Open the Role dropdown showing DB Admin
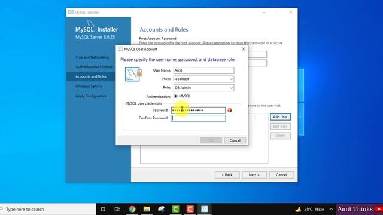 [x=203, y=88]
